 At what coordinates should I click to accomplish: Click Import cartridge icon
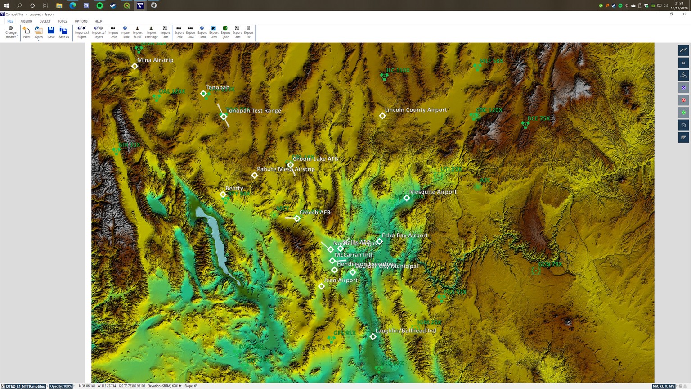[151, 32]
